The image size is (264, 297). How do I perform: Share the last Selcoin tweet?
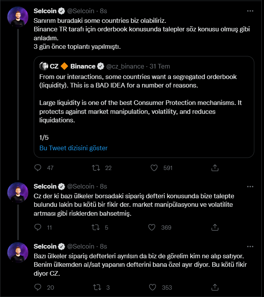[x=214, y=287]
